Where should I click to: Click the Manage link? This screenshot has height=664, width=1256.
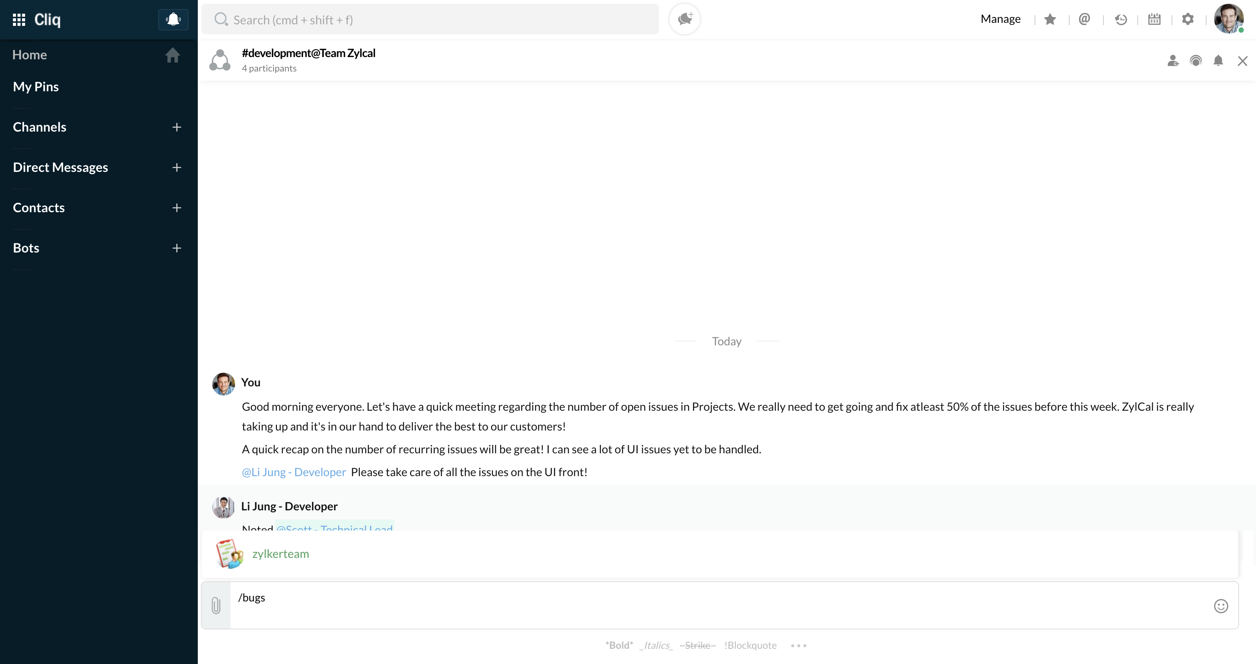coord(1000,19)
